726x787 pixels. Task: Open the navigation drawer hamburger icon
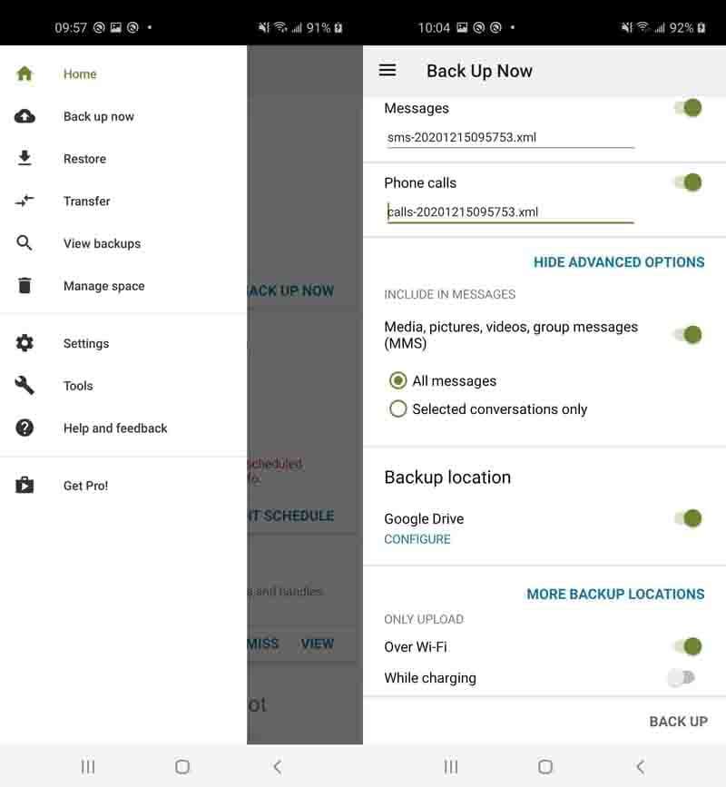(388, 70)
